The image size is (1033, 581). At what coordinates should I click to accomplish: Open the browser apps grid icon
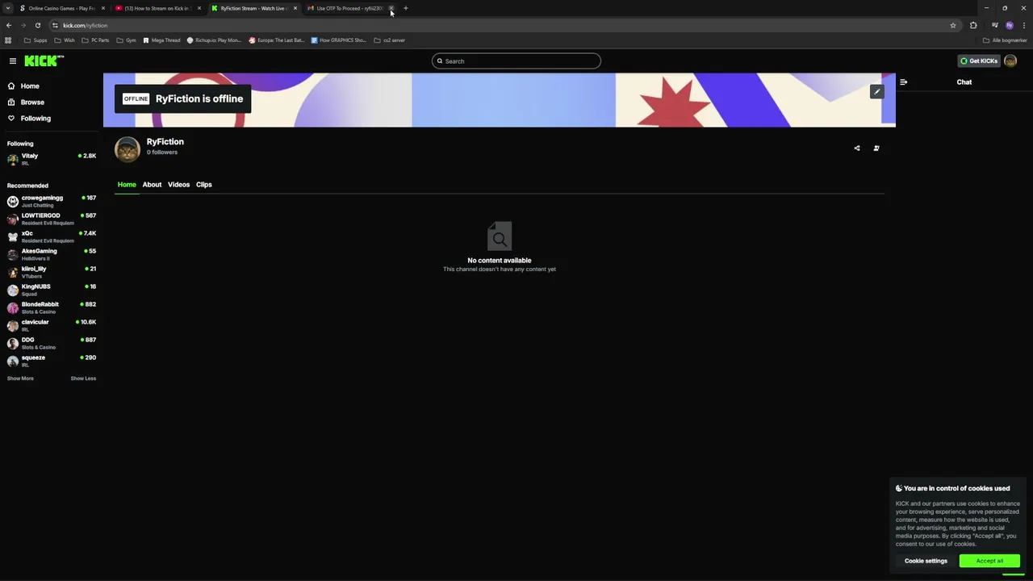click(8, 40)
